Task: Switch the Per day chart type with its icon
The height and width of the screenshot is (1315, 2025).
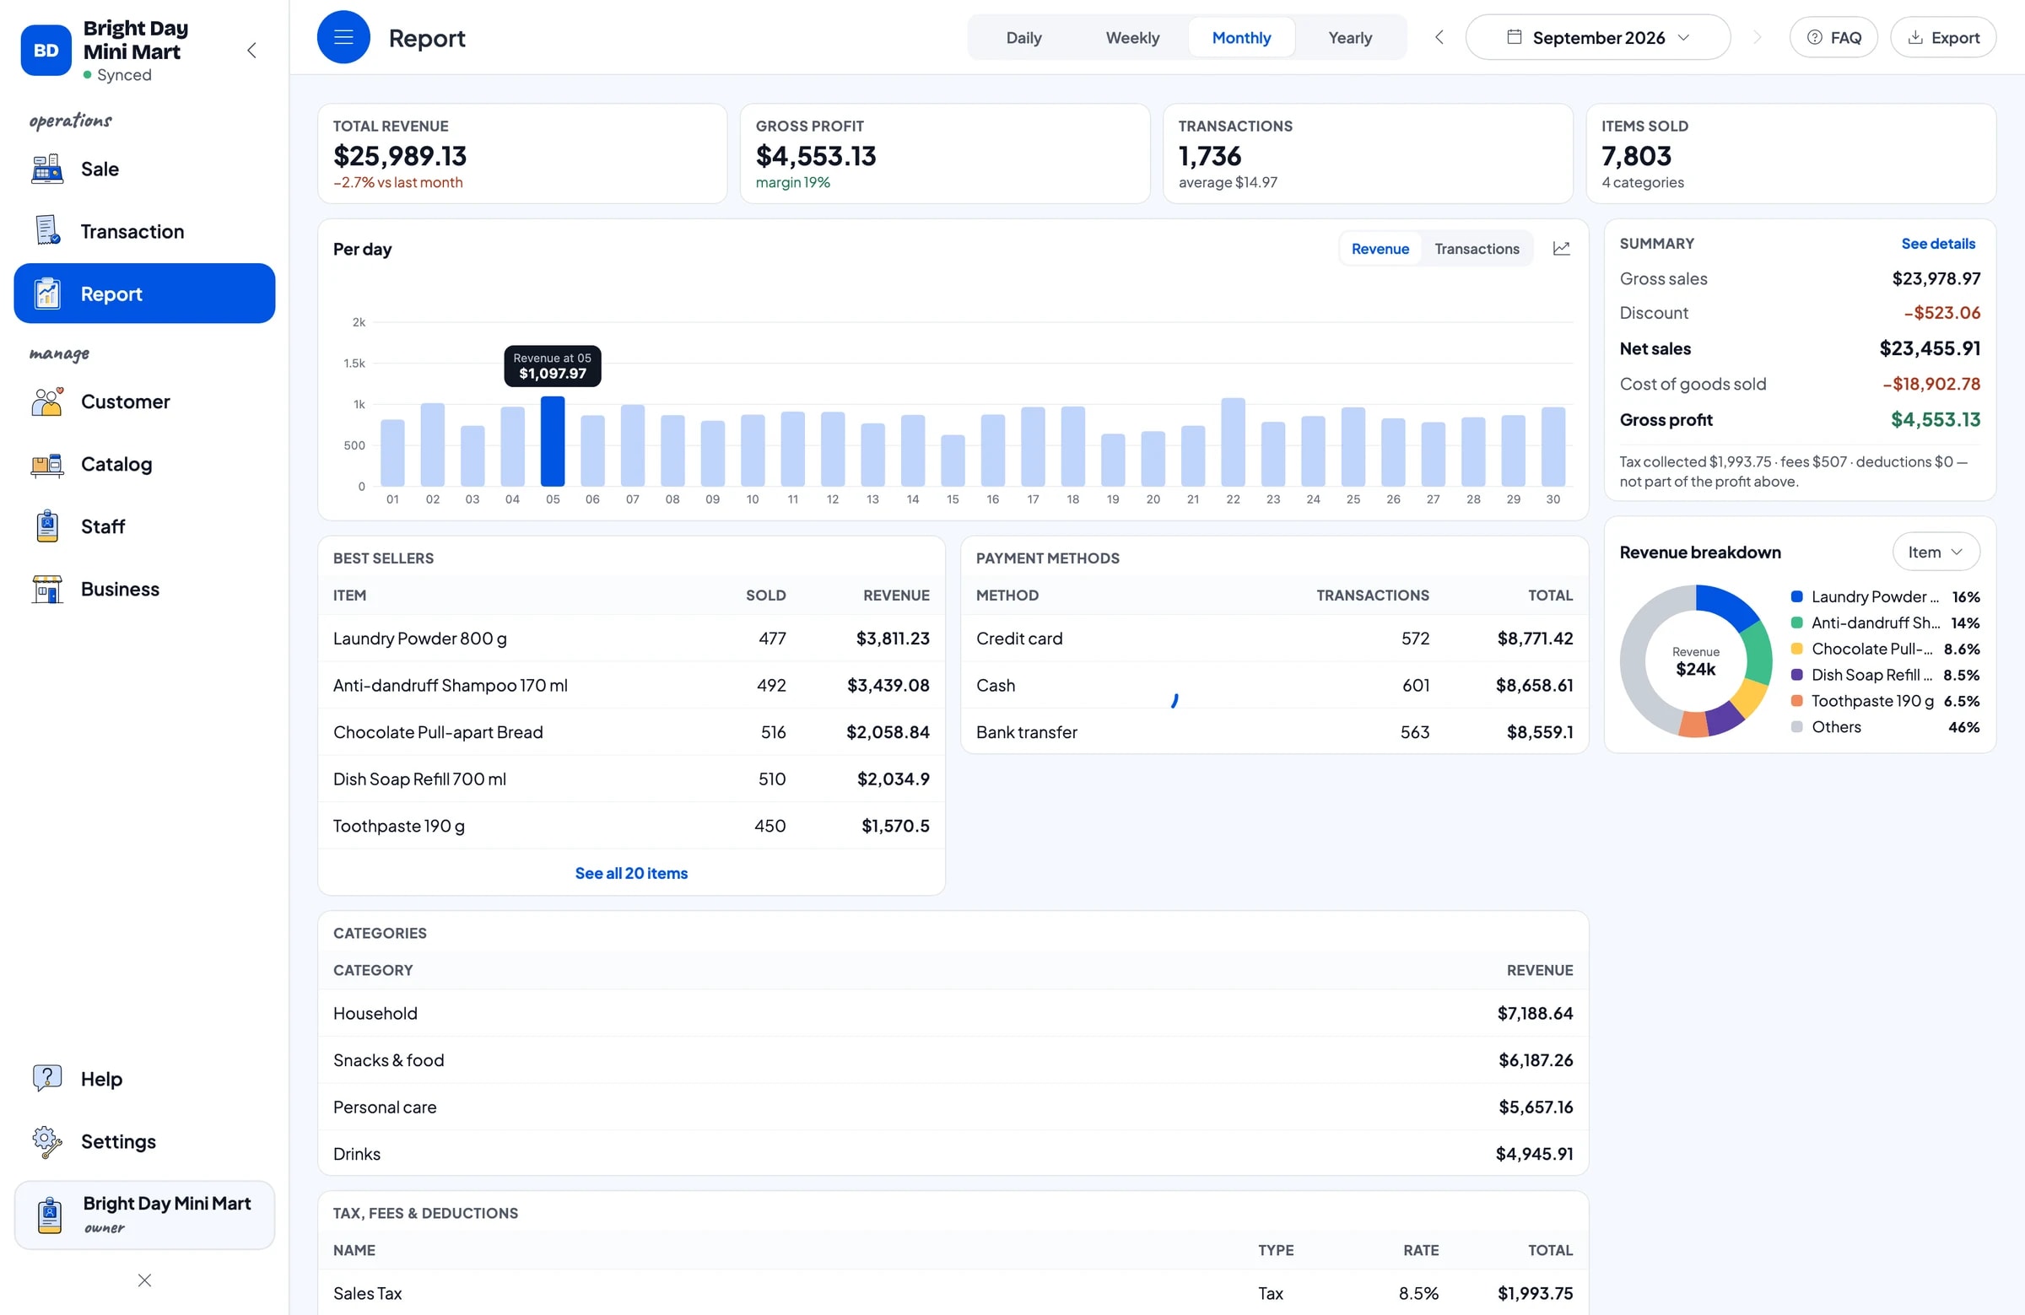Action: (x=1561, y=248)
